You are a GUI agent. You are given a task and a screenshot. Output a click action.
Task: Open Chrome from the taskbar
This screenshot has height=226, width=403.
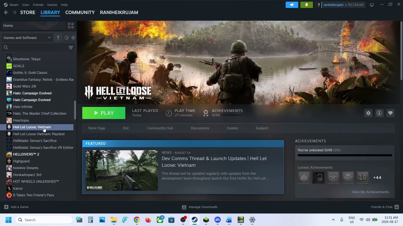pos(137,220)
